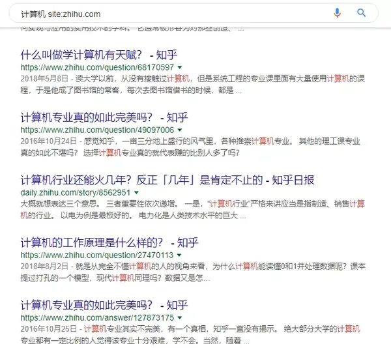391x348 pixels.
Task: Click snippet date 2018年8月2日
Action: [x=44, y=267]
